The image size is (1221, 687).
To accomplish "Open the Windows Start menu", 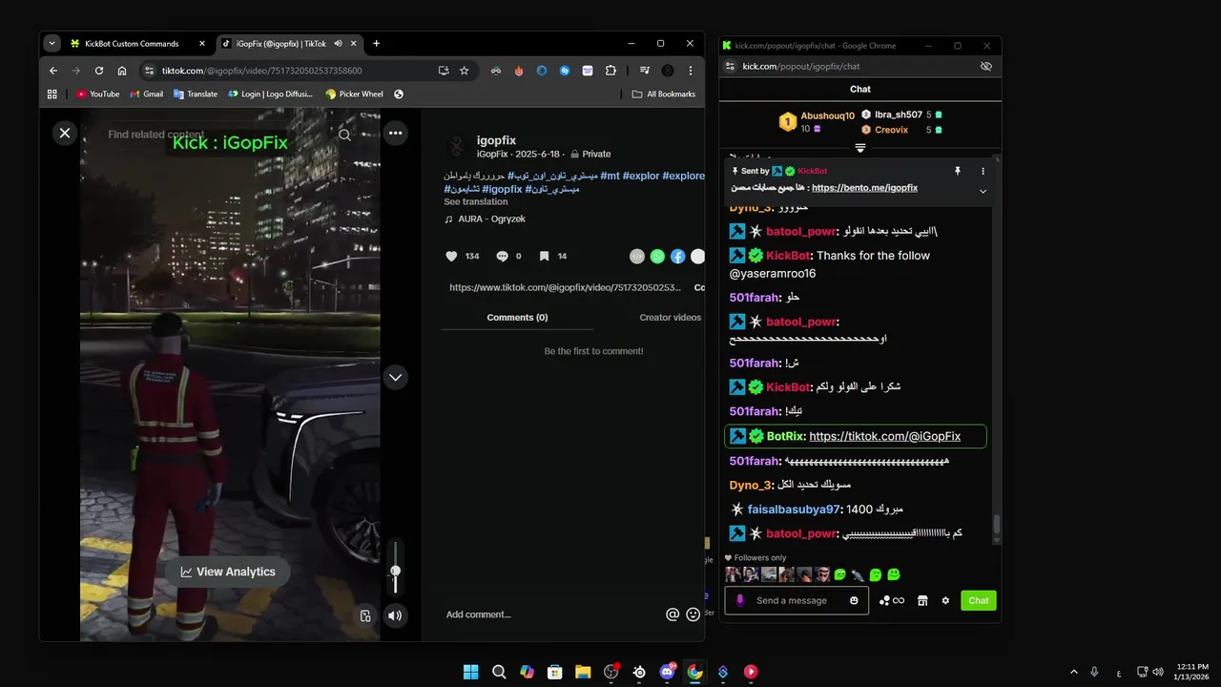I will (x=470, y=672).
